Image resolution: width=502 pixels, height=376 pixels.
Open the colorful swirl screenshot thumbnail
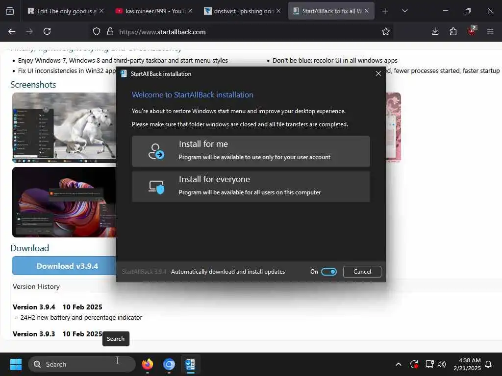point(64,202)
